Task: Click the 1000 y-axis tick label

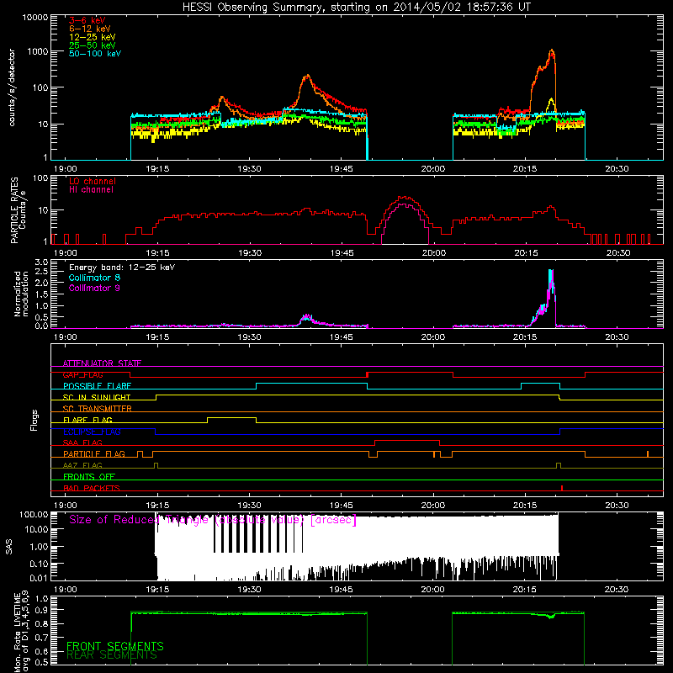Action: pyautogui.click(x=38, y=51)
